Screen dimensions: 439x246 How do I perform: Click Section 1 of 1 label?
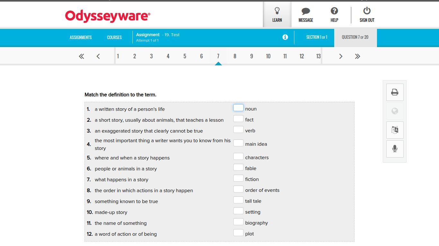pos(317,37)
